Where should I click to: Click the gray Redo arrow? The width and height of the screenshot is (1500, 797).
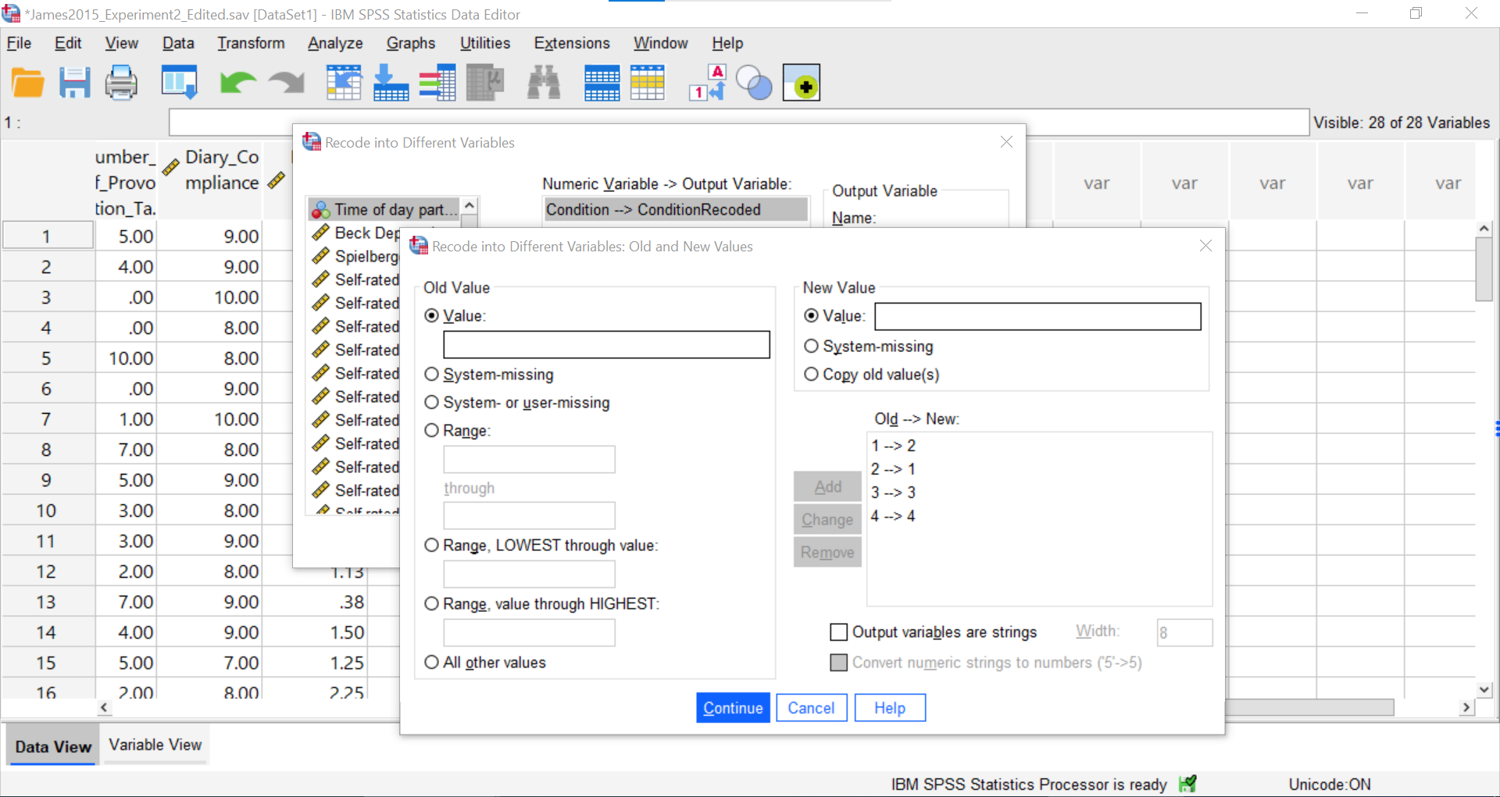coord(286,83)
